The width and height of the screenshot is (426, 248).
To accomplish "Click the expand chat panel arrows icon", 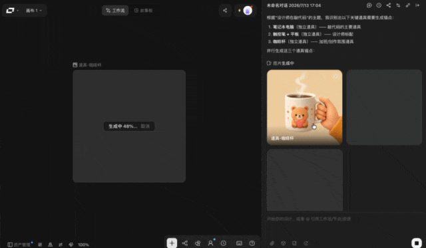I will [408, 5].
